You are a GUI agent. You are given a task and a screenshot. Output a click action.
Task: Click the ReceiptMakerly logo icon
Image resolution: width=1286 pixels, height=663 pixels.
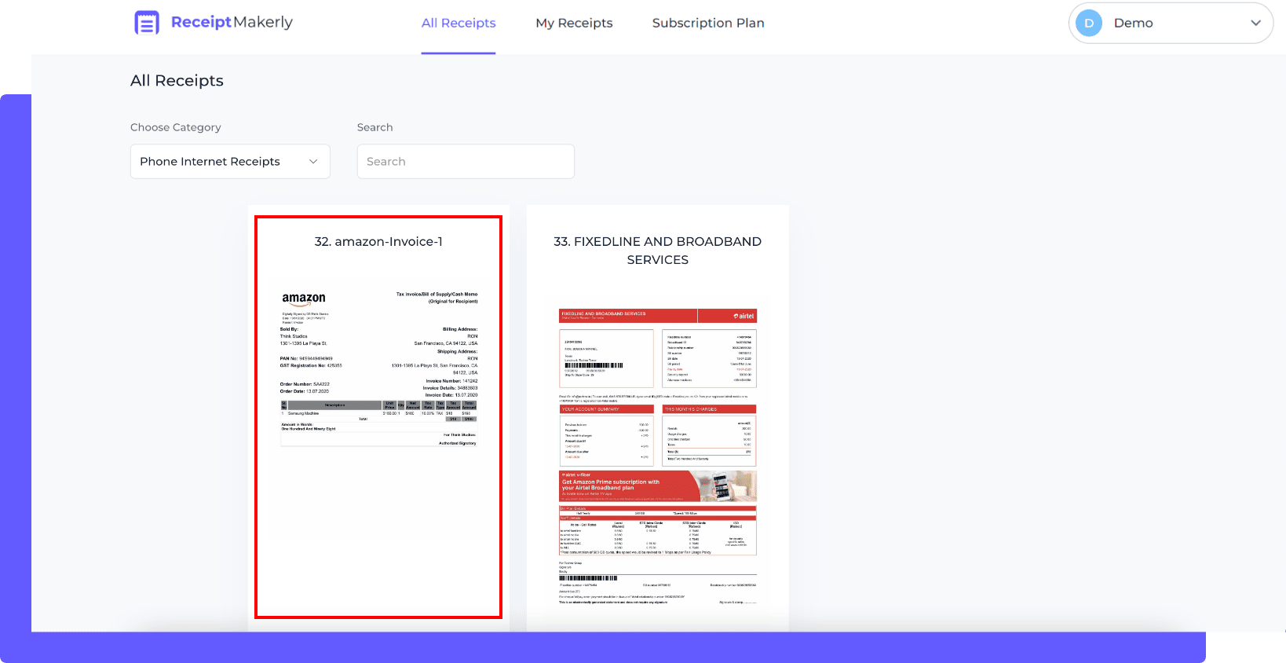(147, 23)
